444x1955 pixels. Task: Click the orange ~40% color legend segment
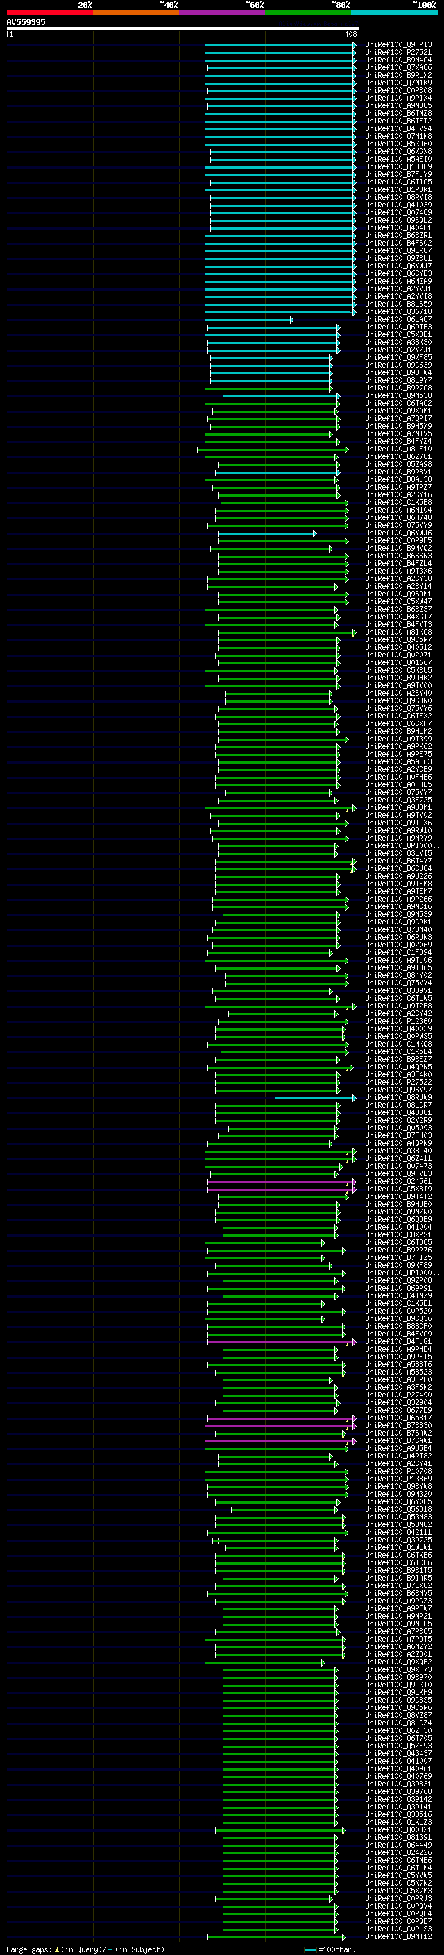pos(136,12)
